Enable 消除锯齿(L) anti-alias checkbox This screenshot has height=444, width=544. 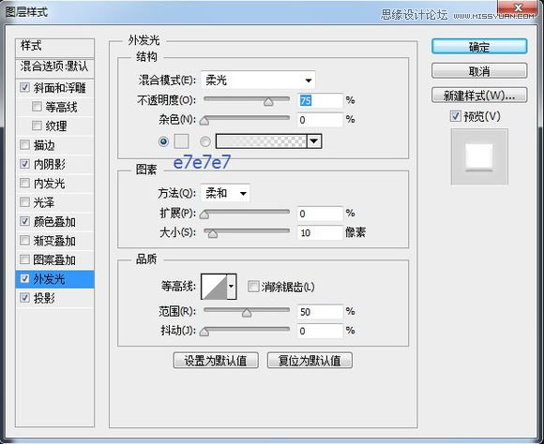[x=253, y=287]
